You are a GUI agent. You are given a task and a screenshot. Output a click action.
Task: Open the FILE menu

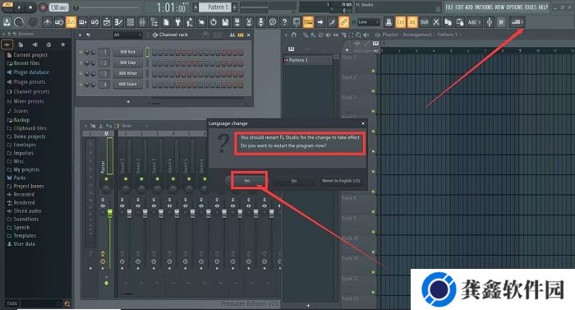pos(449,7)
